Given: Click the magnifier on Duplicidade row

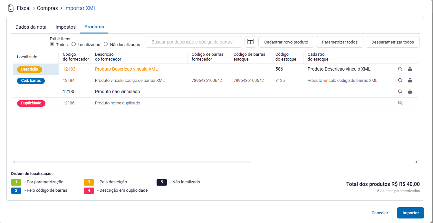Looking at the screenshot, I should (400, 103).
